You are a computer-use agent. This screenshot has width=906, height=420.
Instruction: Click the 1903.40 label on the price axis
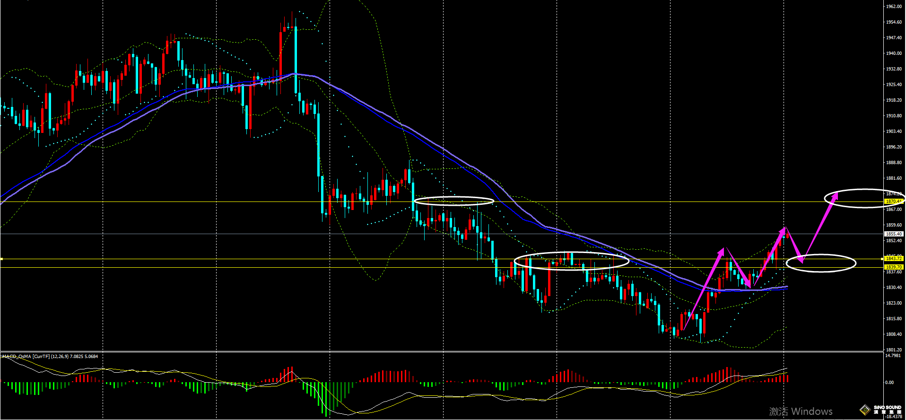(894, 131)
